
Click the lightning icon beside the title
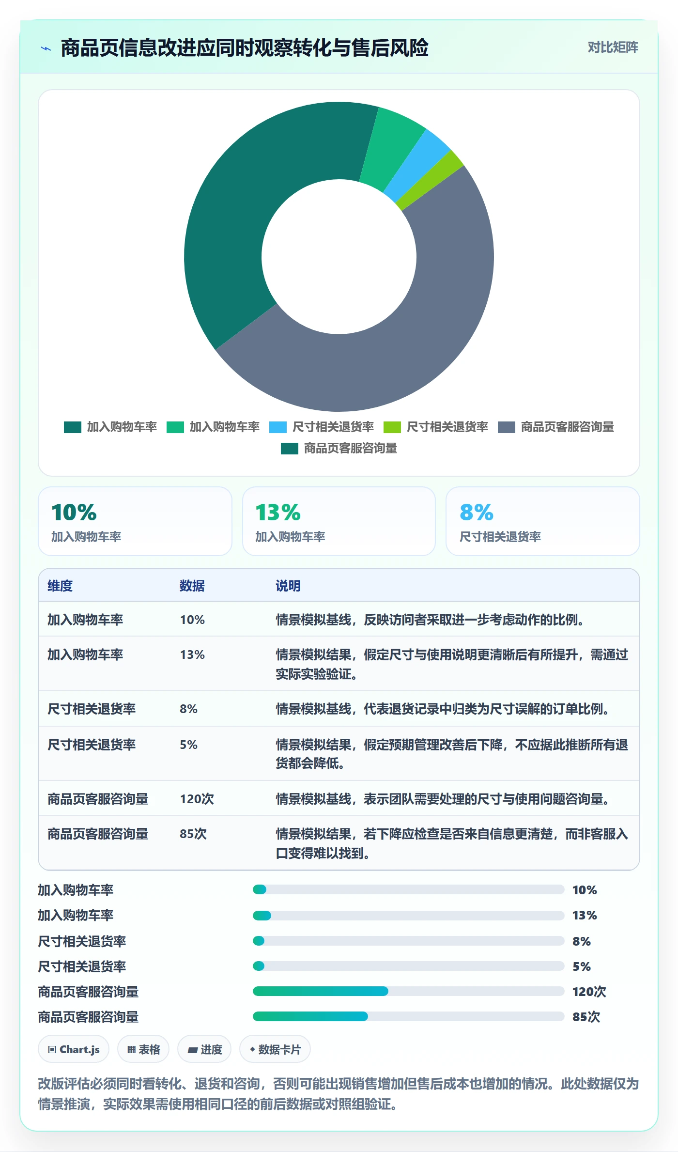(x=46, y=48)
